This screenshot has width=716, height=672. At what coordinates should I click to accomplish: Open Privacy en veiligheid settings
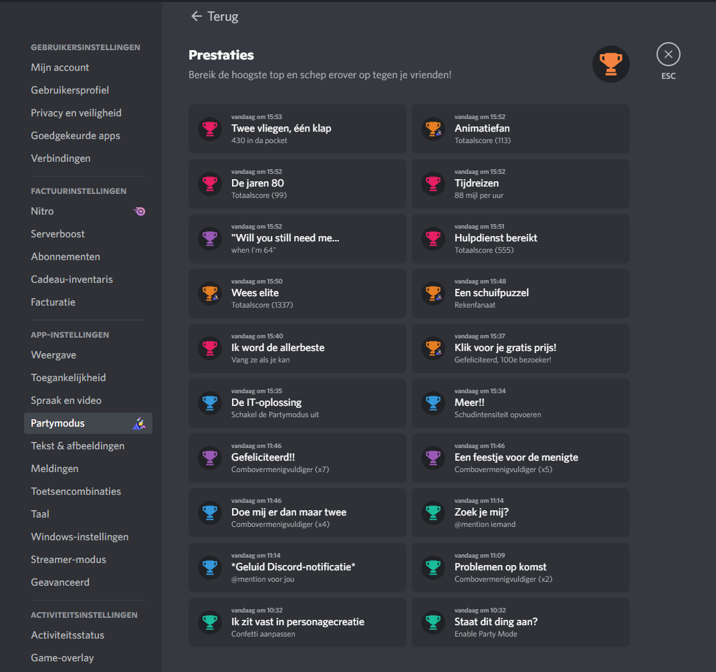[x=76, y=113]
